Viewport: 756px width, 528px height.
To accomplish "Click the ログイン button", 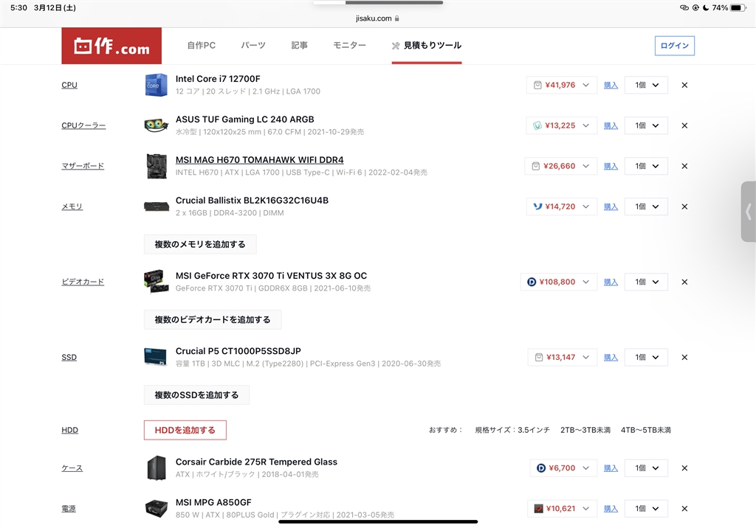I will (x=675, y=46).
